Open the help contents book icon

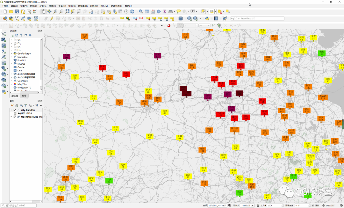point(216,19)
